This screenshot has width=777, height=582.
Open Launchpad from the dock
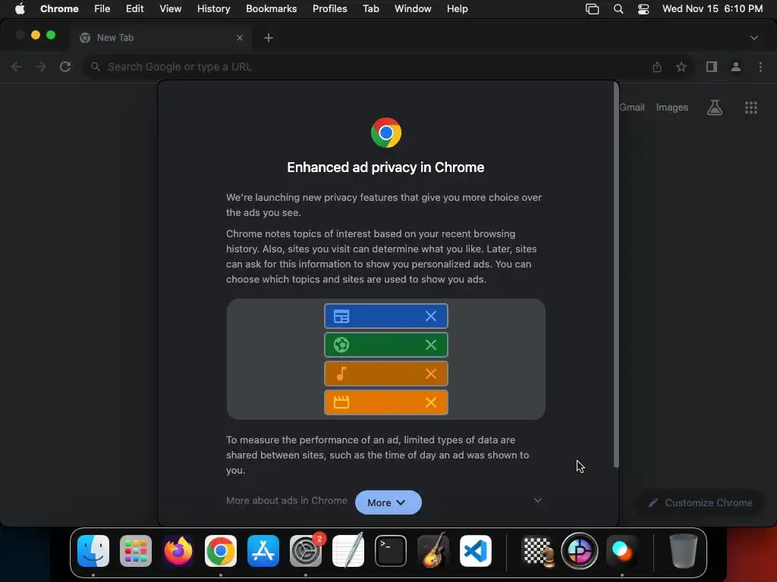[x=136, y=551]
